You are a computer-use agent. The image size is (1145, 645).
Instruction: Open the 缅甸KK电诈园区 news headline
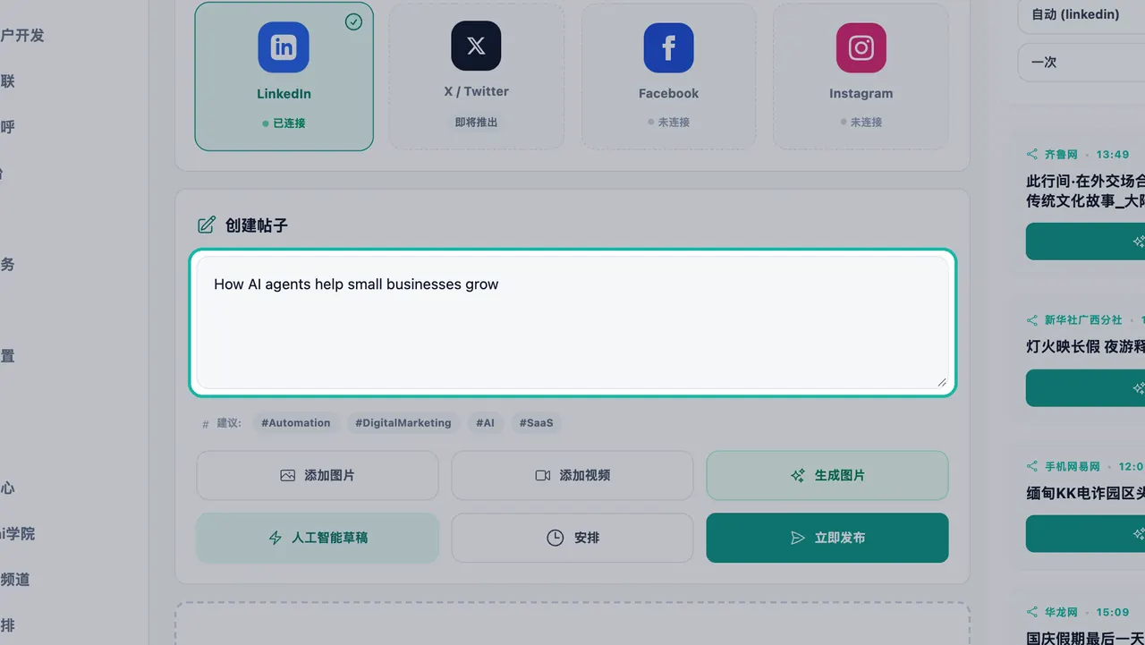coord(1085,493)
